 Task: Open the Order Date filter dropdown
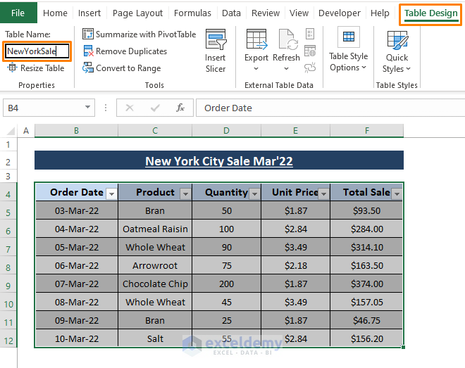click(111, 193)
